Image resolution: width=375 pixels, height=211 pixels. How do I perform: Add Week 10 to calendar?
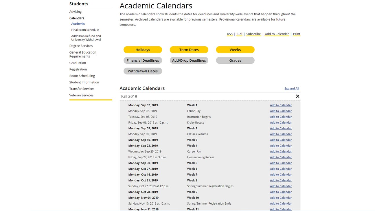pyautogui.click(x=281, y=198)
